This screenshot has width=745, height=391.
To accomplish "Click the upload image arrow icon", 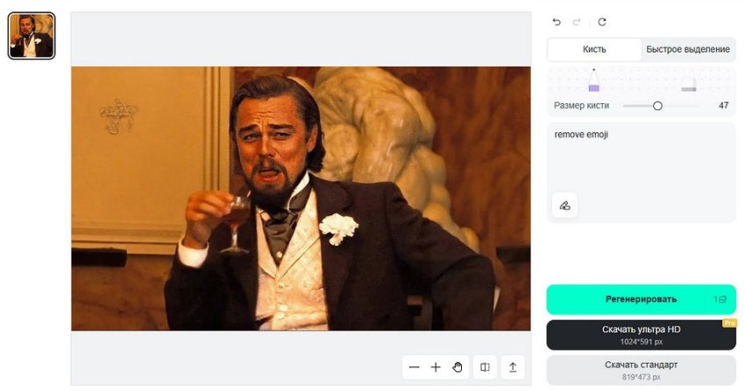I will [x=513, y=367].
